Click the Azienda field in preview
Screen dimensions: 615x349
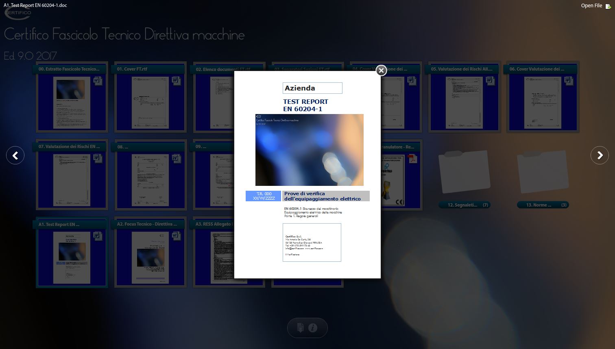(x=312, y=88)
